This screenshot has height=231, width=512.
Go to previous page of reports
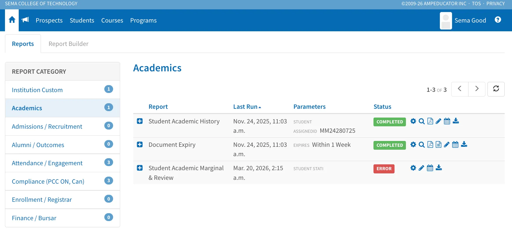tap(460, 89)
